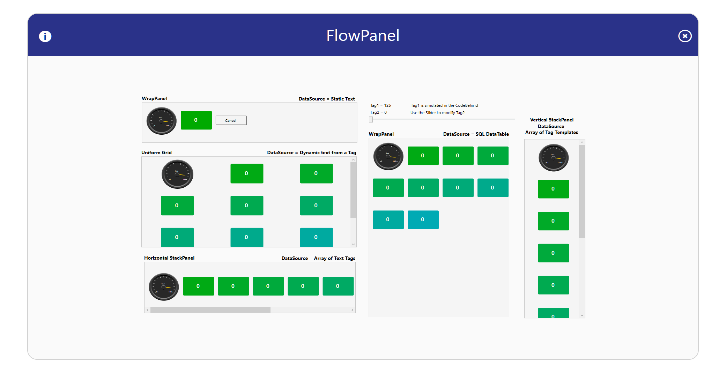Click the Uniform Grid vertical scrollbar thumb
This screenshot has height=373, width=726.
click(x=353, y=190)
